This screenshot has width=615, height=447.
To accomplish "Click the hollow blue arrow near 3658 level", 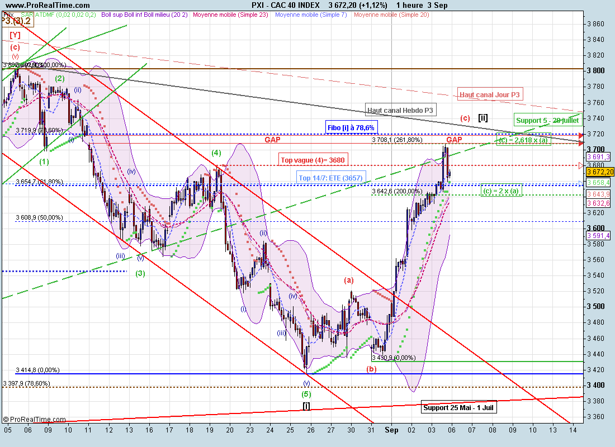I will [x=582, y=184].
